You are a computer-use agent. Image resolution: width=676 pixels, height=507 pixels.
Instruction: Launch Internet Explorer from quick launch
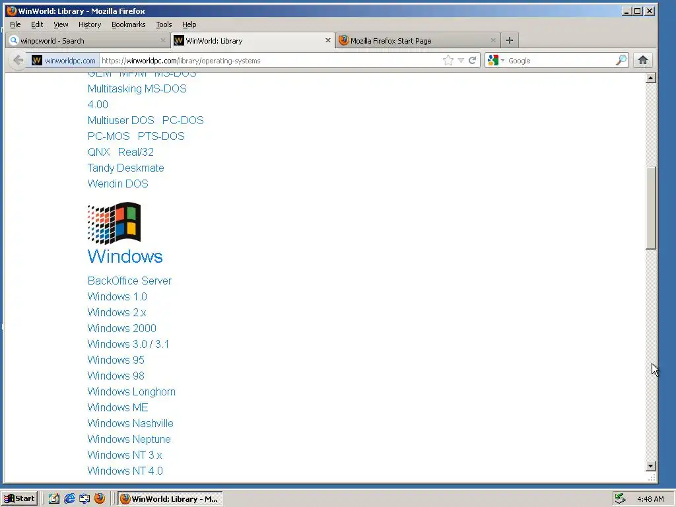point(69,499)
